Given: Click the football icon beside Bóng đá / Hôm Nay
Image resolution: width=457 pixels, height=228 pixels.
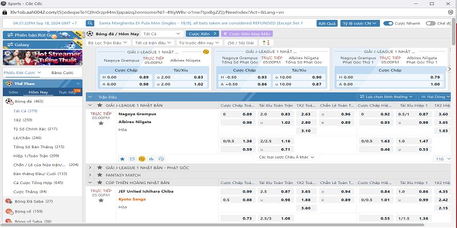Looking at the screenshot, I should [x=90, y=34].
